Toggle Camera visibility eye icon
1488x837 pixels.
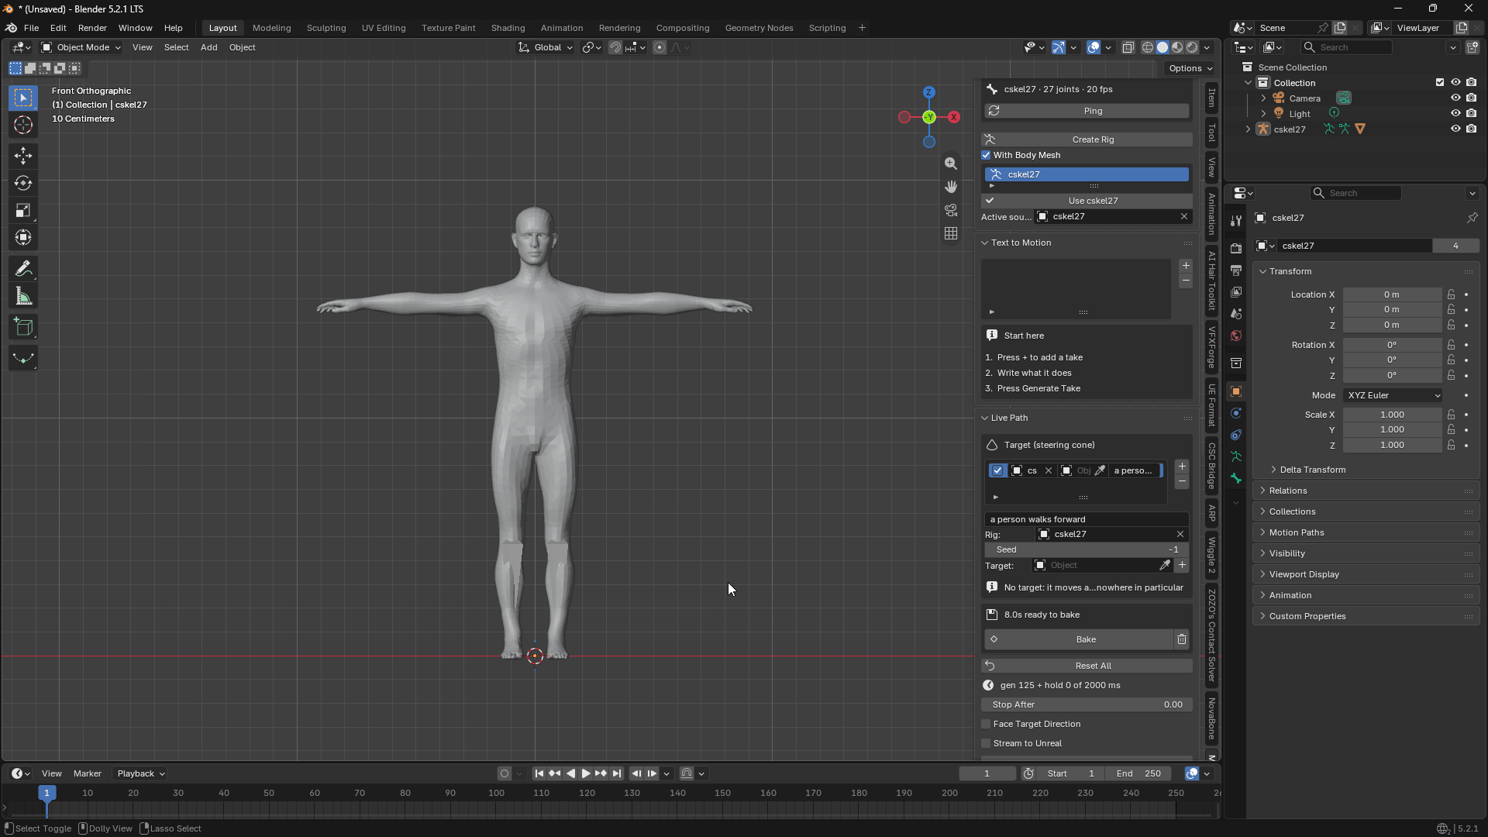click(1455, 98)
